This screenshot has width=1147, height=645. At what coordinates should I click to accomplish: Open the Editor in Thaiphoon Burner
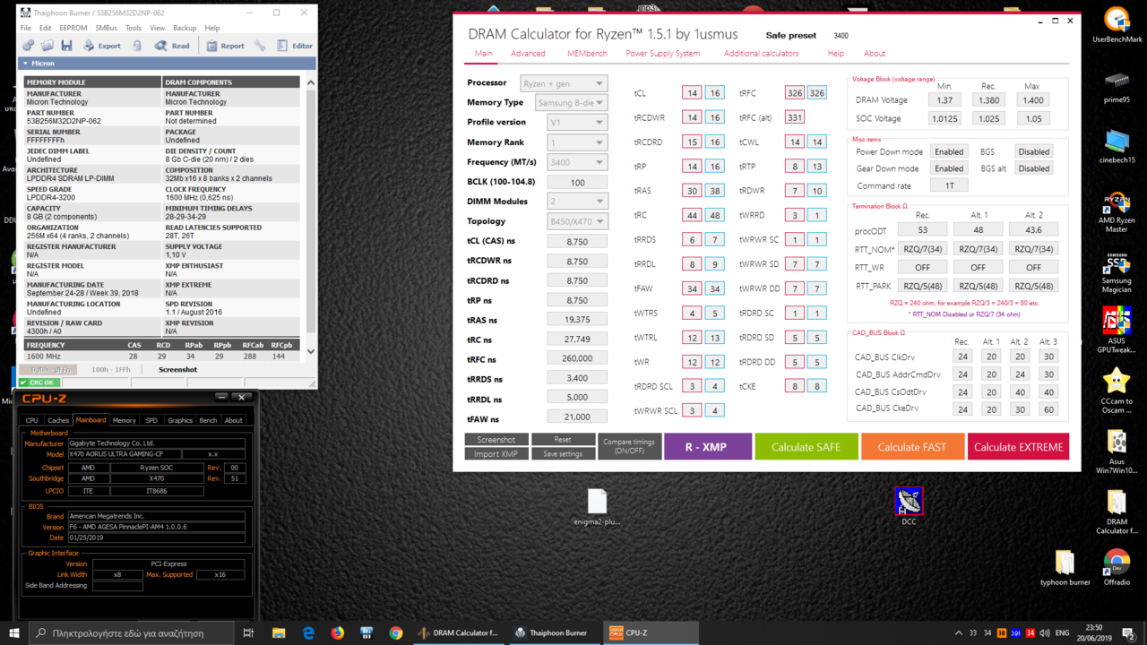click(x=295, y=46)
